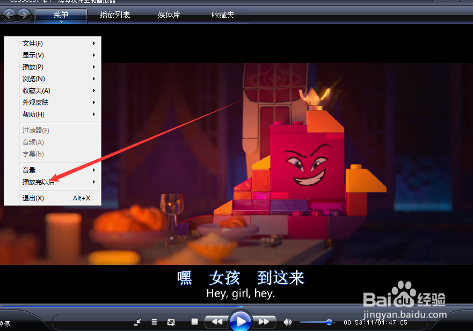
Task: Click the forward navigation arrow
Action: 24,15
